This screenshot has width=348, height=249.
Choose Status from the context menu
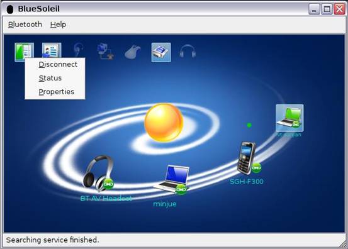(x=50, y=78)
